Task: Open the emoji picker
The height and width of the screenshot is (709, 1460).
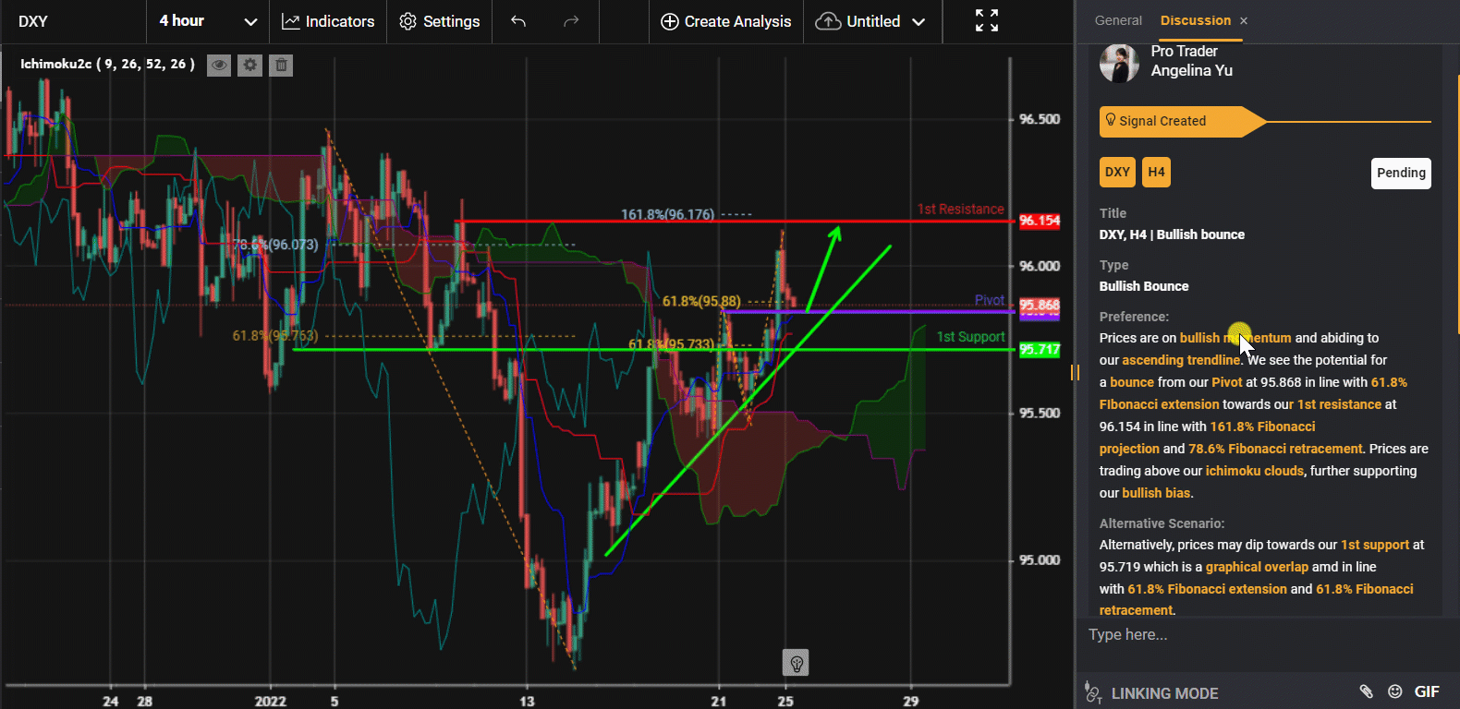Action: coord(1395,691)
